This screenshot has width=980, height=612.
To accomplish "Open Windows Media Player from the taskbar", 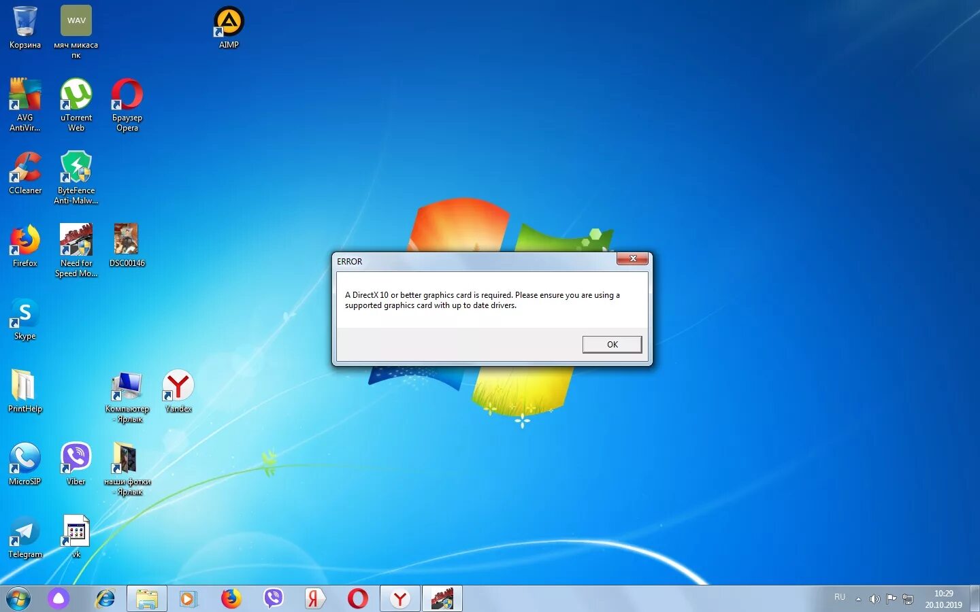I will click(x=189, y=599).
